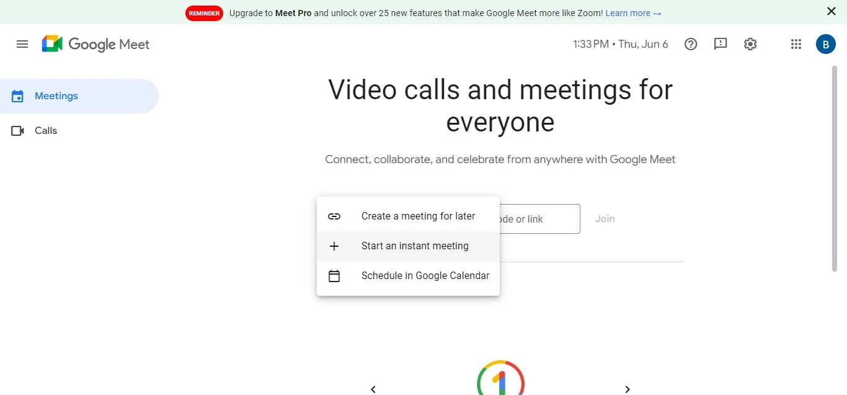847x395 pixels.
Task: Choose Start an instant meeting
Action: pos(408,246)
